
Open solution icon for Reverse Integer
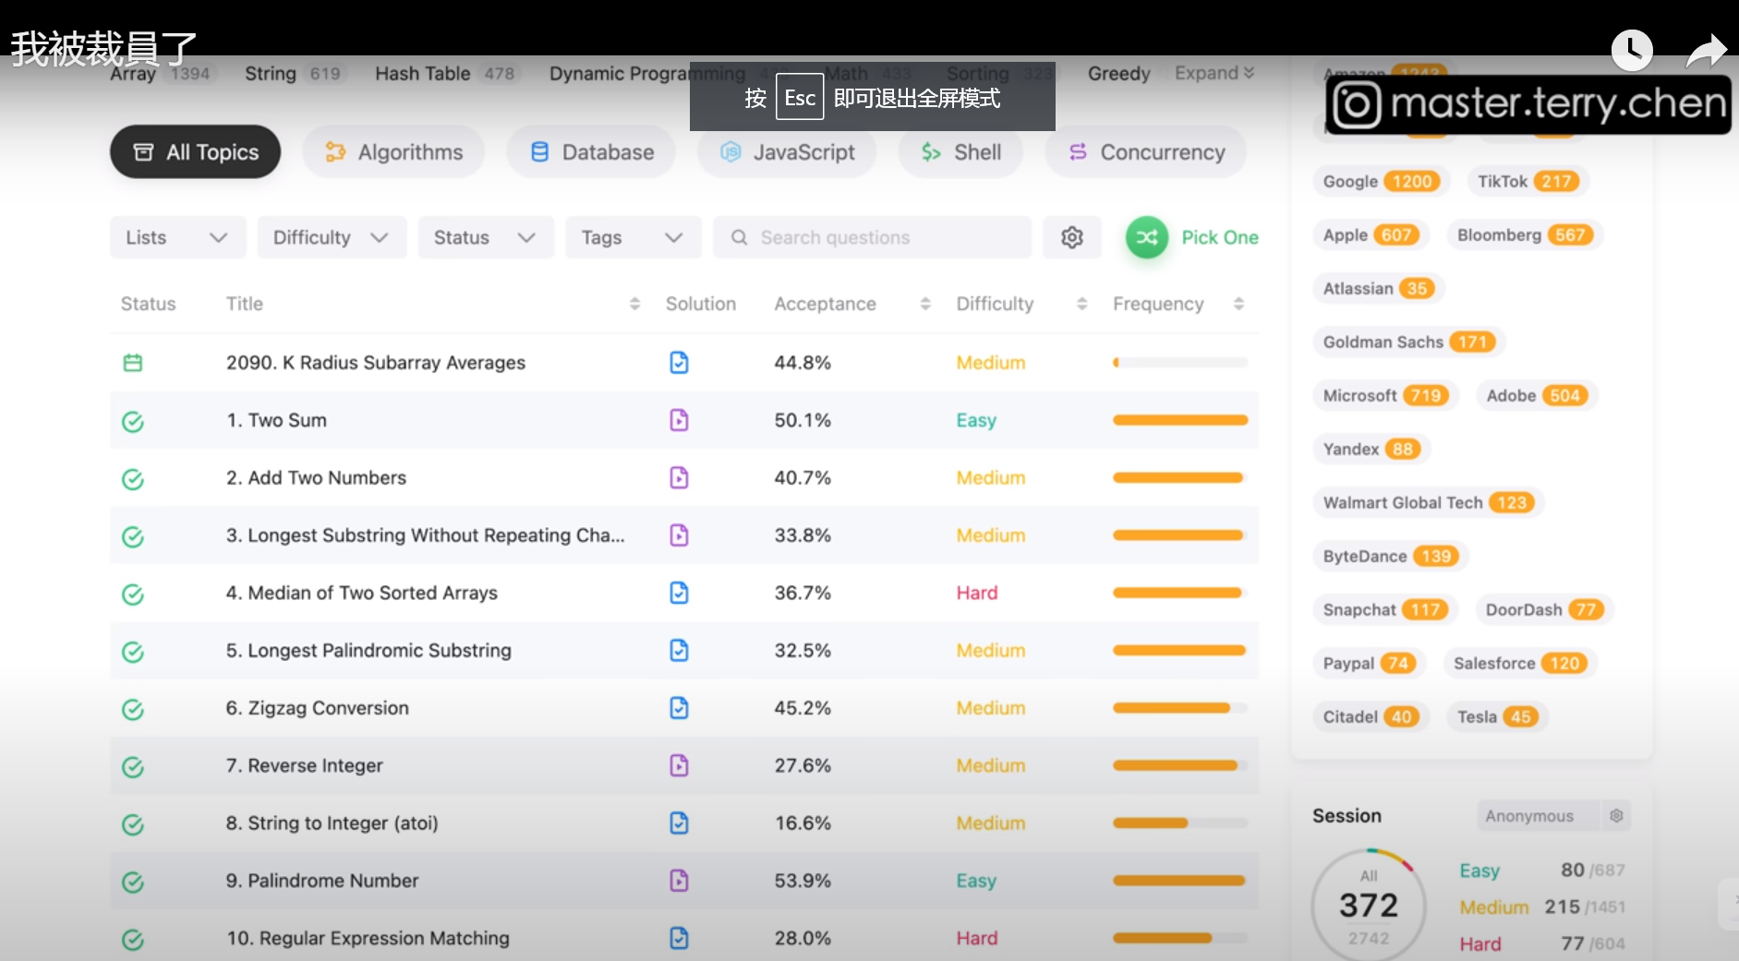click(679, 765)
